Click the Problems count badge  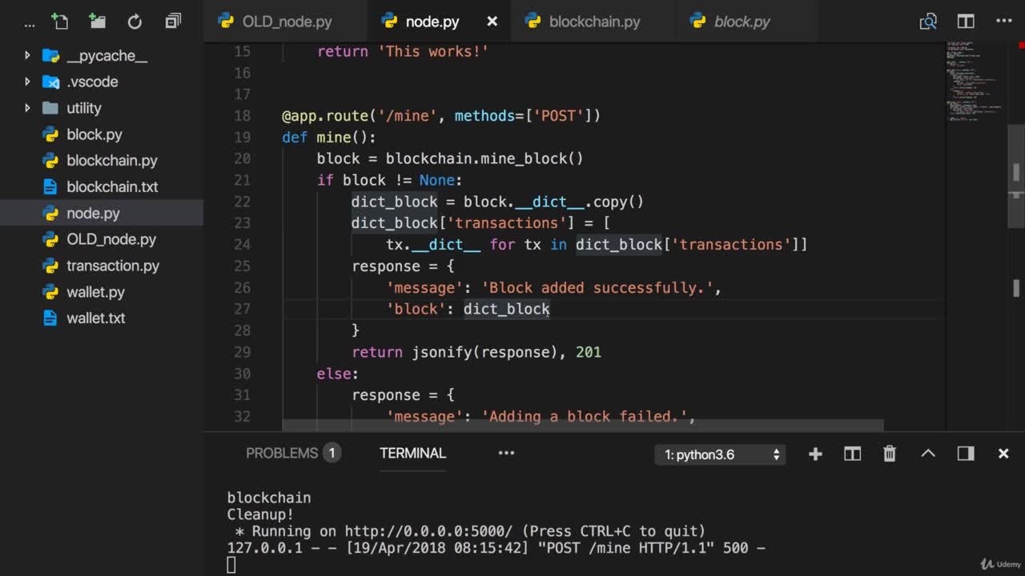[332, 453]
